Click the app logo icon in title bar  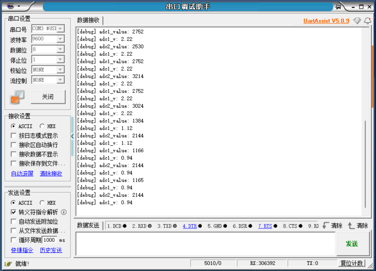[x=10, y=6]
